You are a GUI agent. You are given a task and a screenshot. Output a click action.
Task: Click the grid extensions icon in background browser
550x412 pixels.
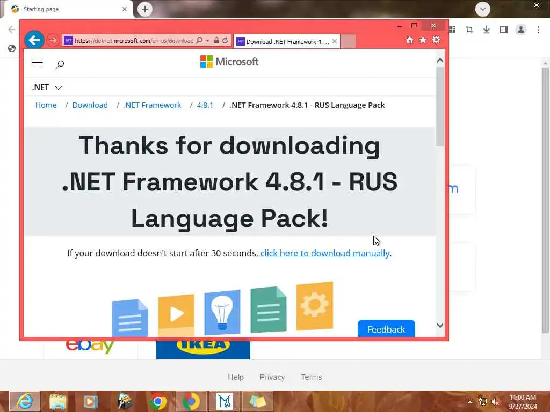click(452, 30)
